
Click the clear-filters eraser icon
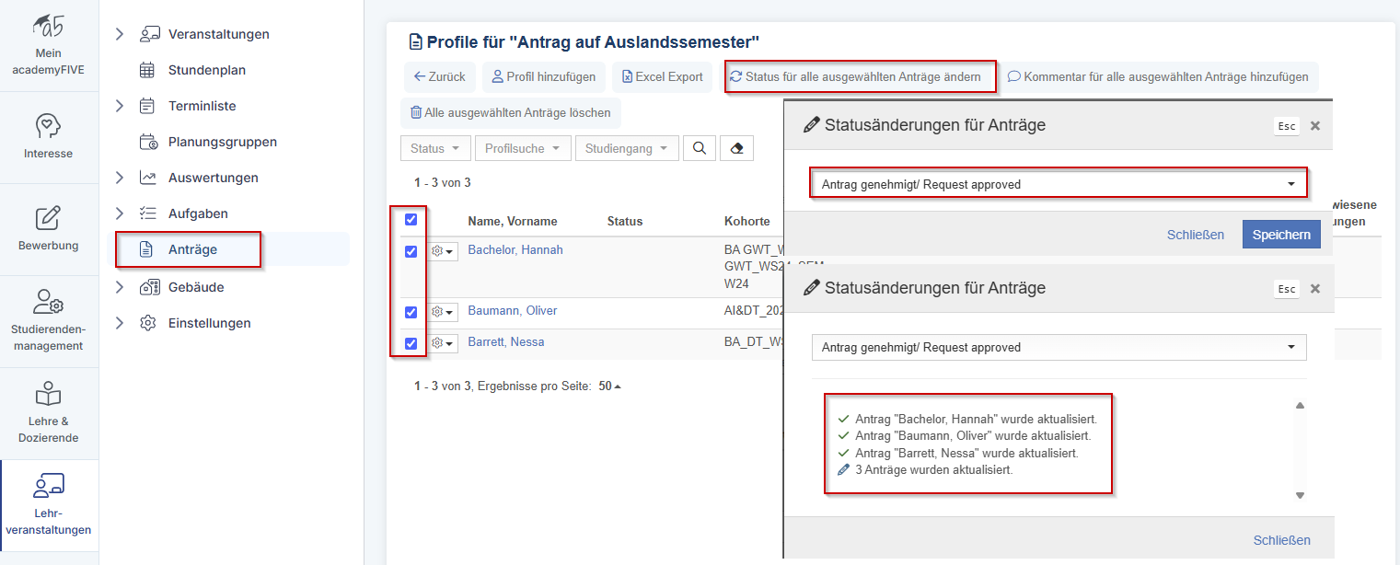pos(736,147)
